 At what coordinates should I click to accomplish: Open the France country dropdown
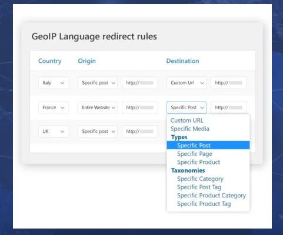[54, 108]
